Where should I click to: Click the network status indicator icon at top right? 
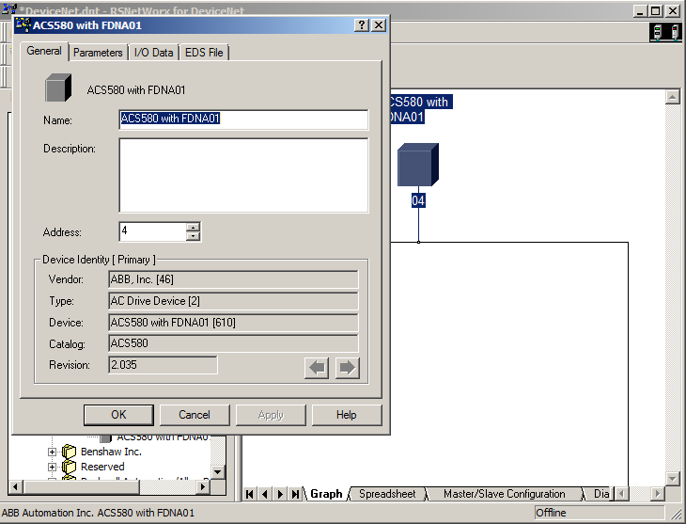(665, 33)
